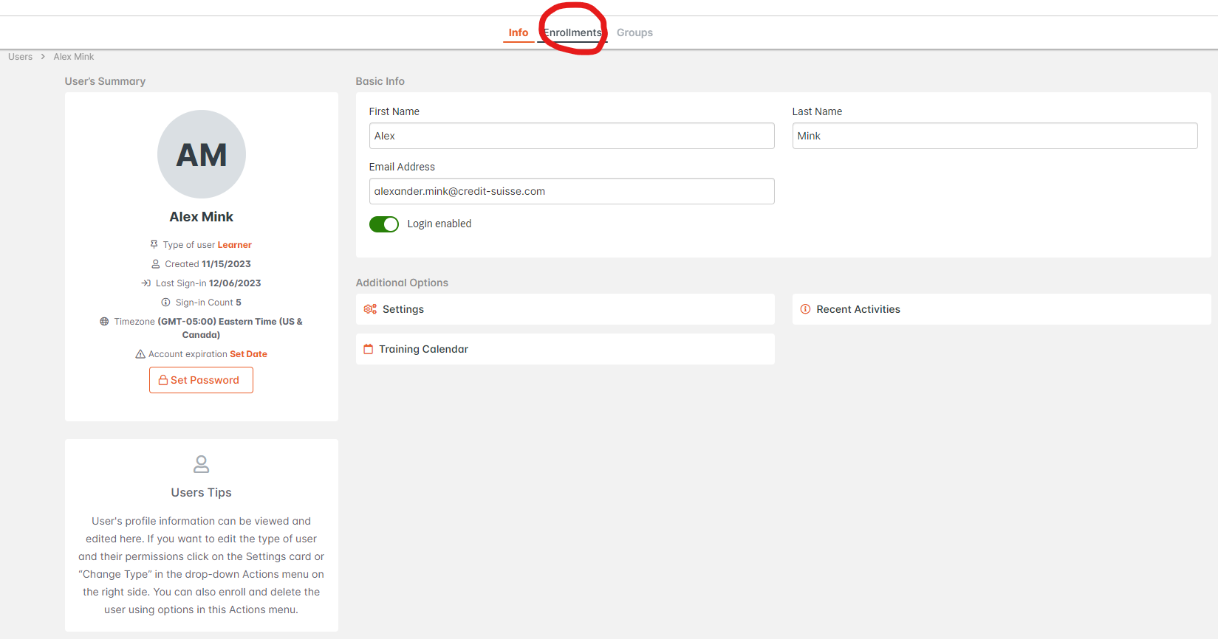Image resolution: width=1218 pixels, height=639 pixels.
Task: Click the AM avatar circle
Action: [x=201, y=154]
